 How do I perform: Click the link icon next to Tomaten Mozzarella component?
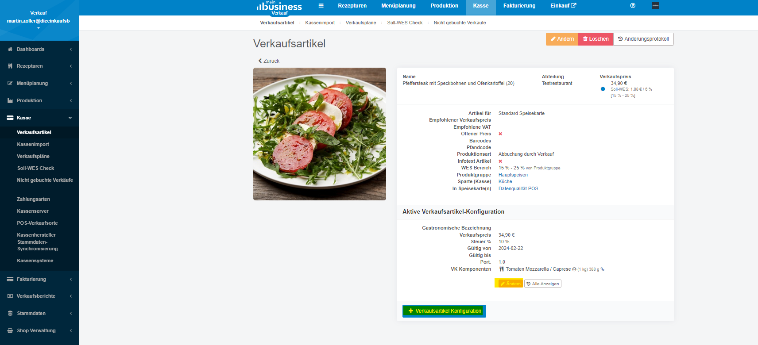click(x=603, y=269)
